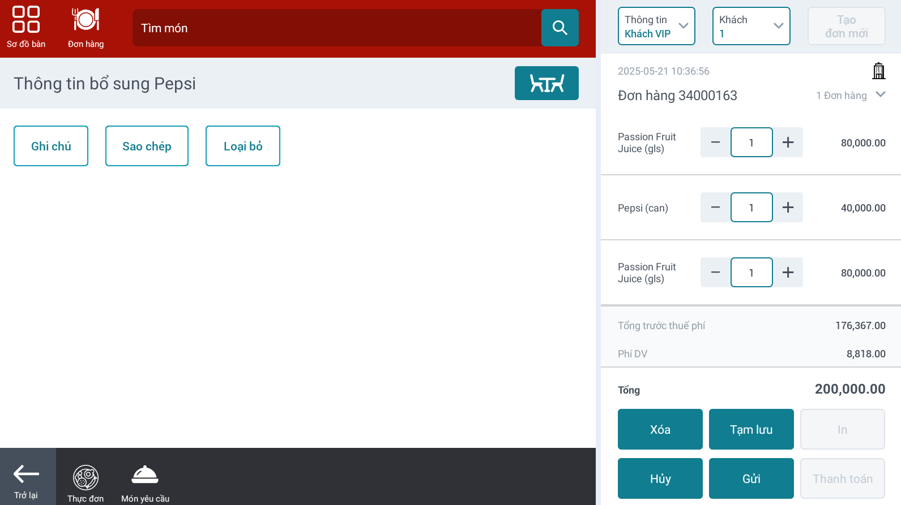
Task: Decrease quantity of first Passion Fruit Juice
Action: coord(715,143)
